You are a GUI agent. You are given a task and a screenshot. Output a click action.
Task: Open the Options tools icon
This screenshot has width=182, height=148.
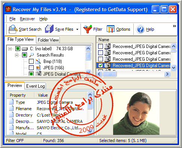click(x=110, y=29)
